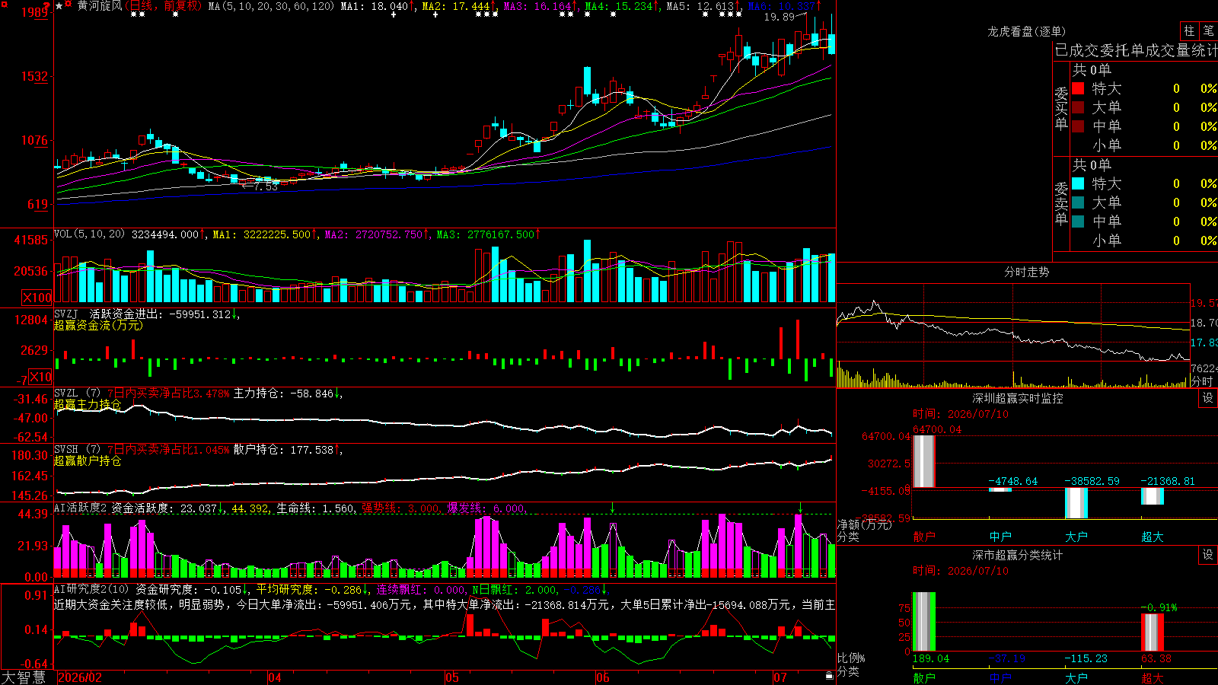This screenshot has height=685, width=1218.
Task: Click the 超大 label in 深市超赢分类统计
Action: 1153,677
